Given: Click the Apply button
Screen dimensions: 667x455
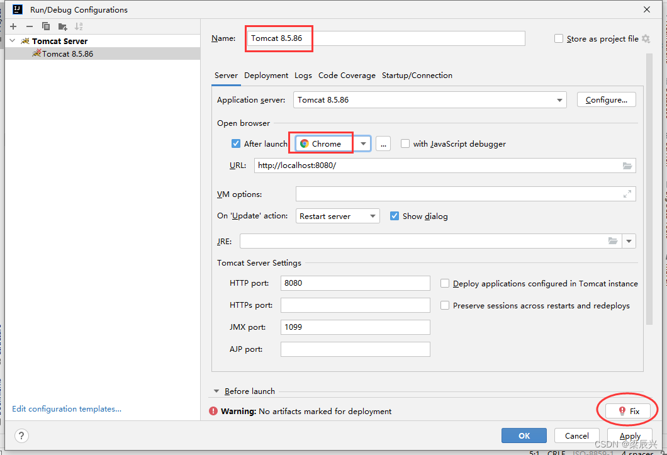Looking at the screenshot, I should [630, 436].
